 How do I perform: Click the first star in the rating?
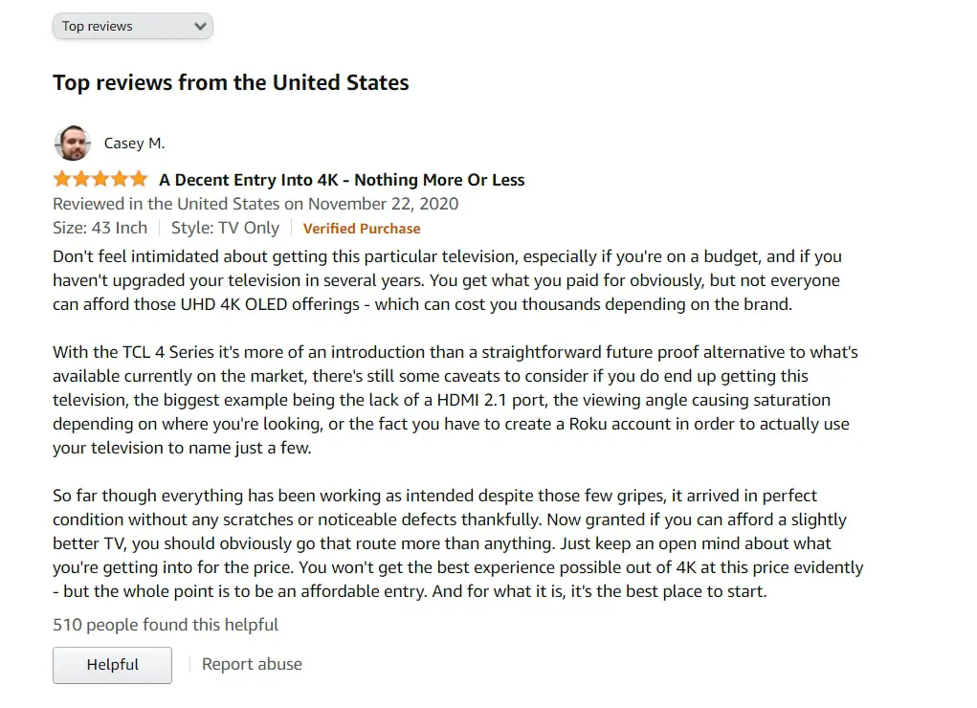pyautogui.click(x=62, y=180)
